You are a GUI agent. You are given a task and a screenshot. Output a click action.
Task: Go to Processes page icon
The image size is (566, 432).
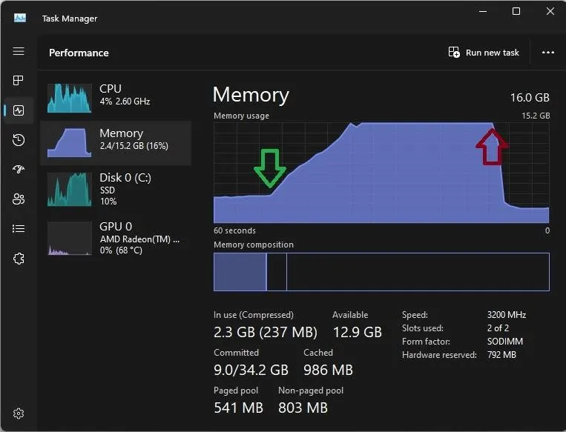click(18, 80)
